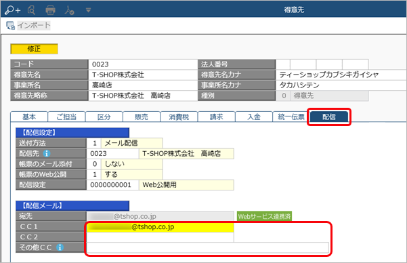Screen dimensions: 407x263
Task: Switch to the 基本 tab
Action: tap(29, 117)
